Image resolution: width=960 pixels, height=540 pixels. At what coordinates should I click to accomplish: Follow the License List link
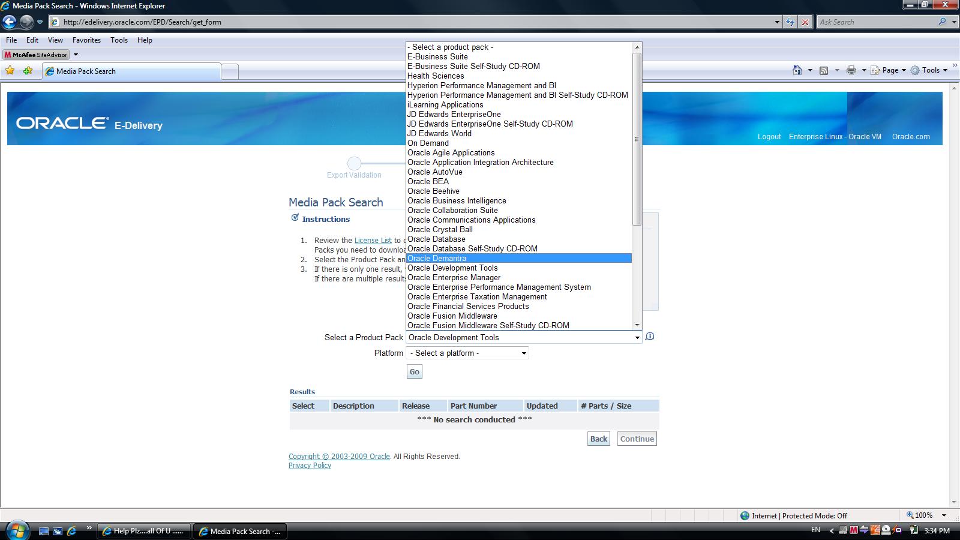373,241
